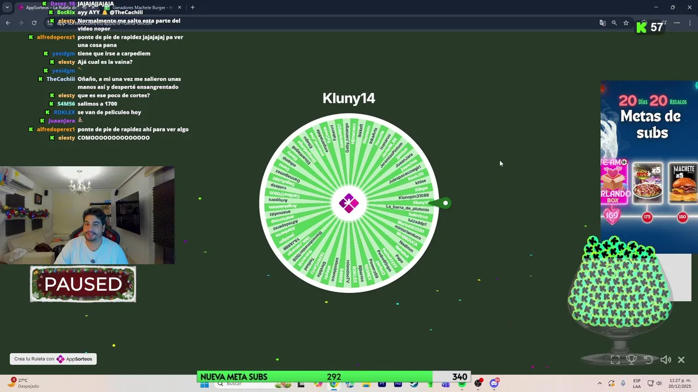The height and width of the screenshot is (392, 698).
Task: Open Chrome from the taskbar
Action: 334,384
